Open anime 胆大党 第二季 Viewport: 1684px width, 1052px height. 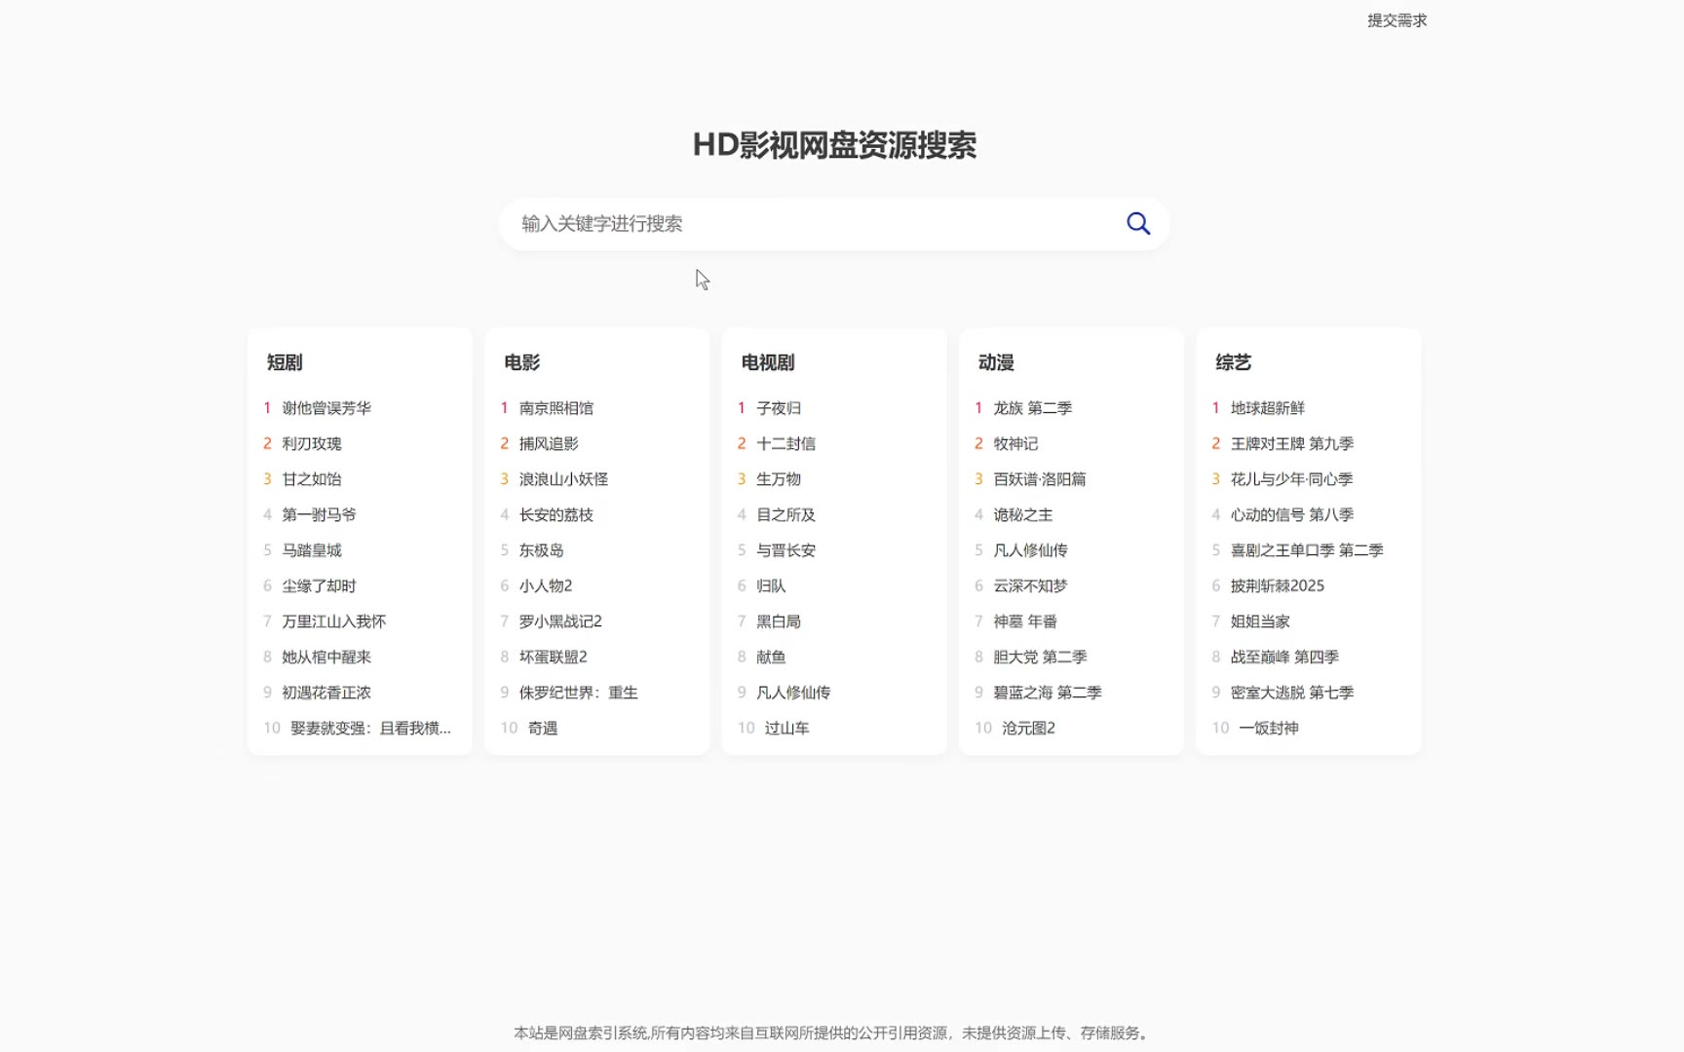point(1040,657)
